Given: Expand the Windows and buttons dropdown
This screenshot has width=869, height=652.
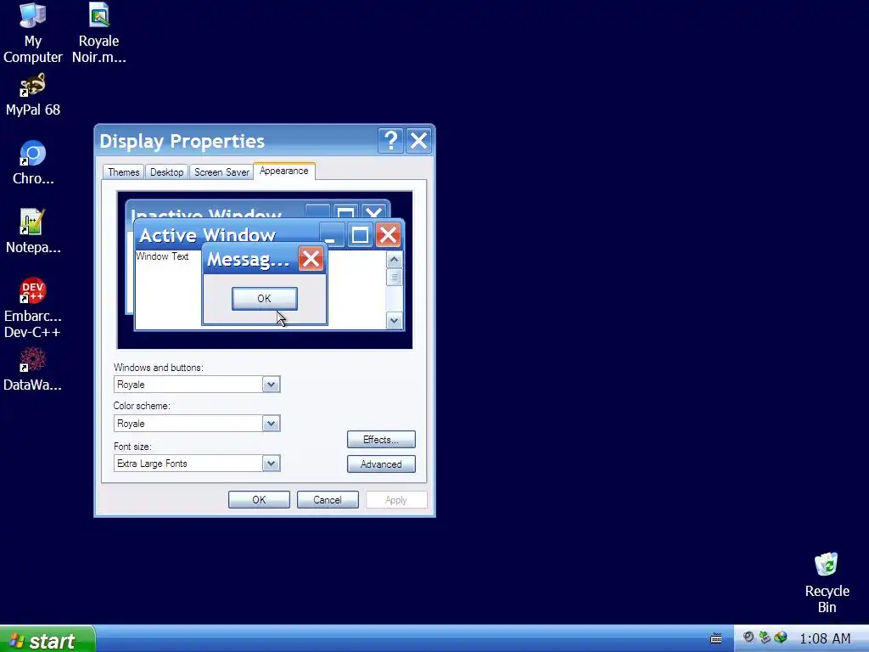Looking at the screenshot, I should (271, 385).
